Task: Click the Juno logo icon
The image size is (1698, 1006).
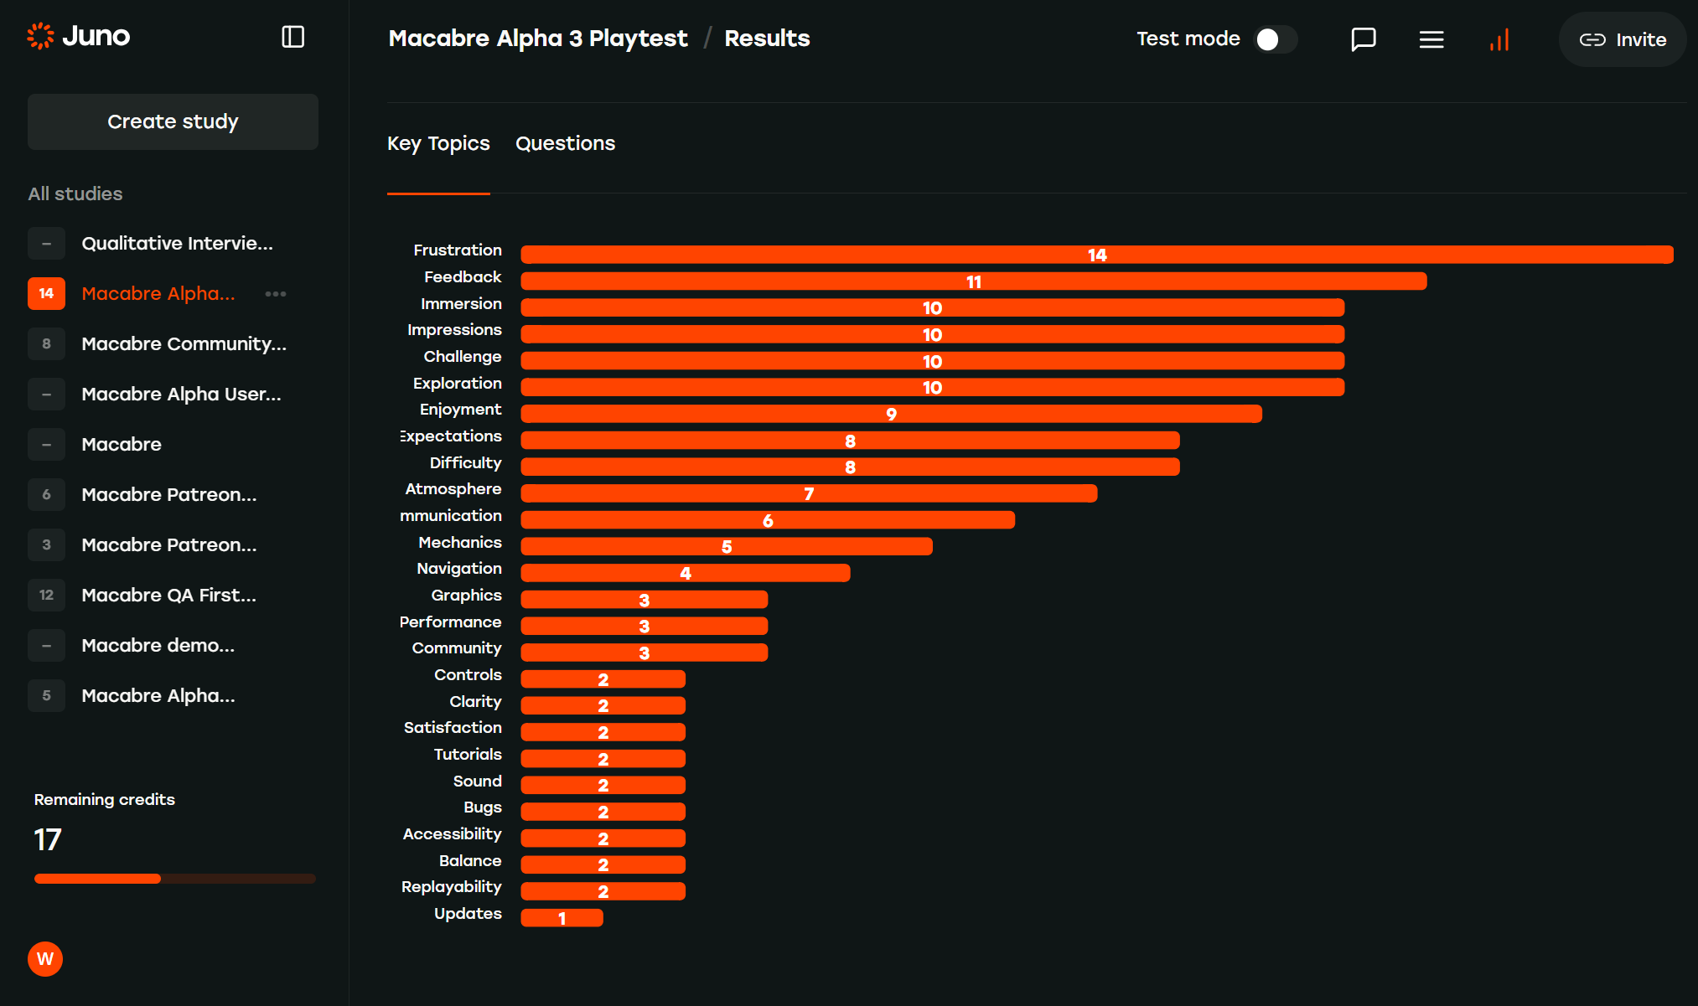Action: [x=39, y=36]
